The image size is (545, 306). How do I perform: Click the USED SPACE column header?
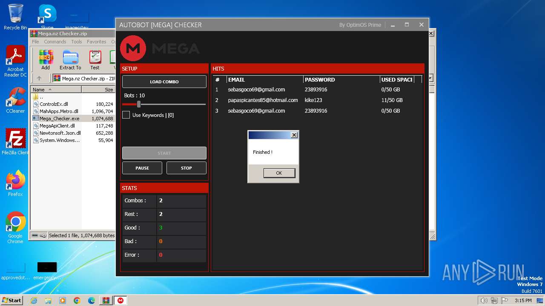point(397,79)
